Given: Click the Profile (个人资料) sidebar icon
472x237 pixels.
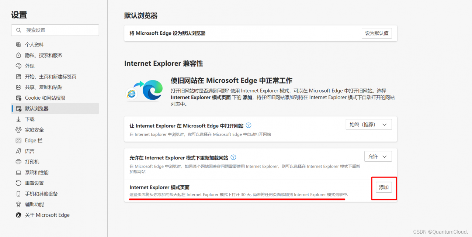Looking at the screenshot, I should coord(18,45).
